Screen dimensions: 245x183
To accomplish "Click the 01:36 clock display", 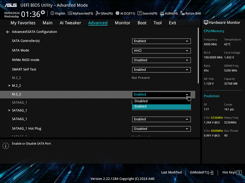I will (31, 14).
